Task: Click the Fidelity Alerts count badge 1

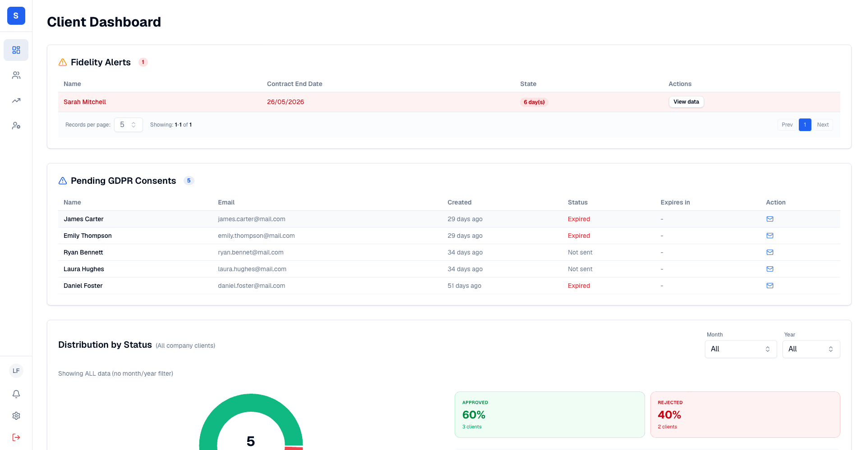Action: pyautogui.click(x=143, y=62)
